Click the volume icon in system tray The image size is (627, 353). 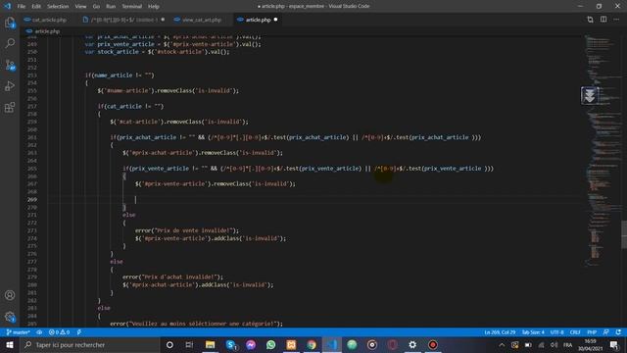pos(554,344)
